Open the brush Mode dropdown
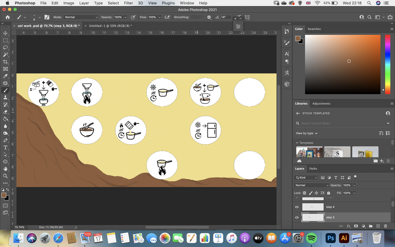This screenshot has width=395, height=247. pos(81,17)
